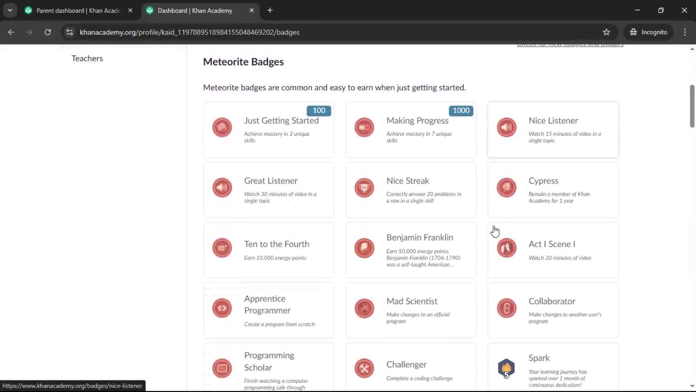Click the Mad Scientist badge icon
696x392 pixels.
364,308
